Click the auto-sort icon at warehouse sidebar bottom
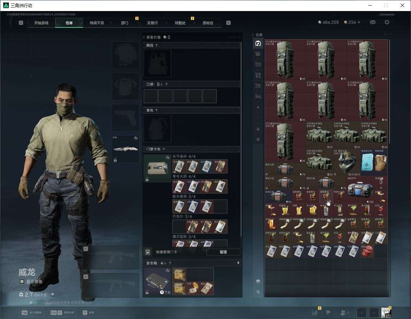 pos(258,292)
